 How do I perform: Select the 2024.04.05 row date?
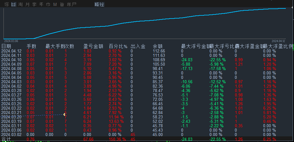(x=11, y=73)
